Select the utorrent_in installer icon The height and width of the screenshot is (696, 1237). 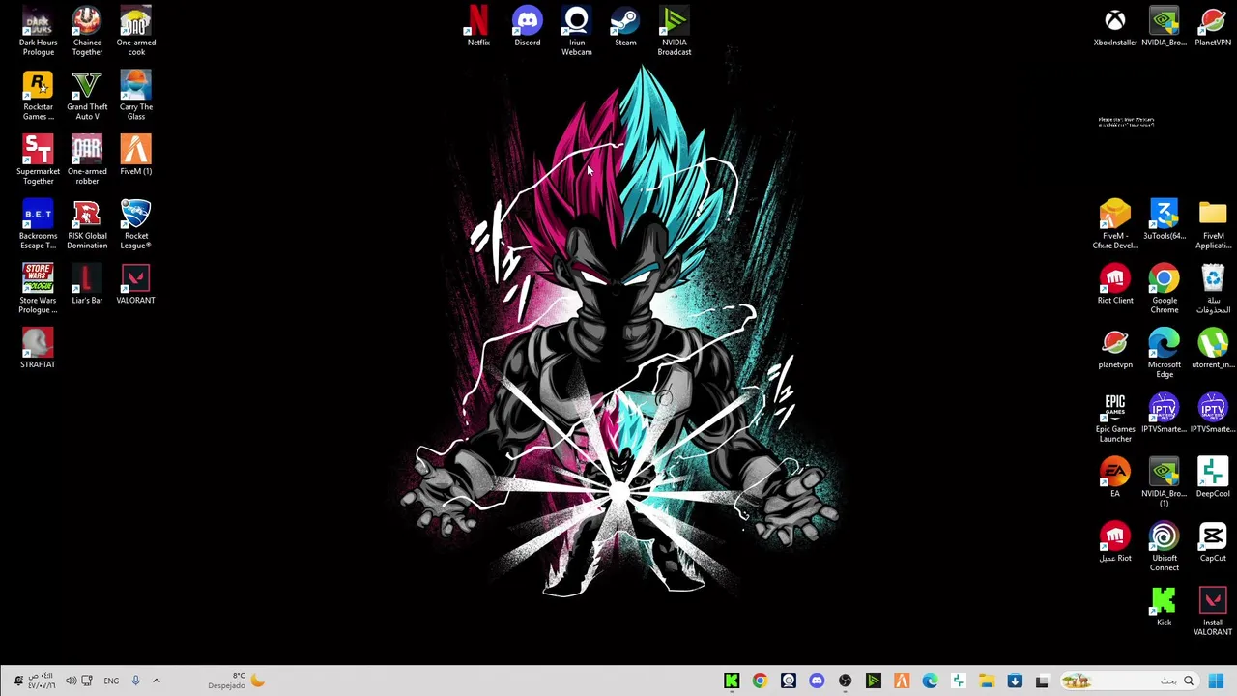coord(1213,349)
